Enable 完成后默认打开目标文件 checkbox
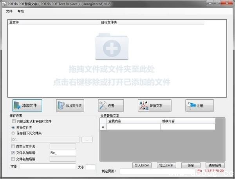 14,122
